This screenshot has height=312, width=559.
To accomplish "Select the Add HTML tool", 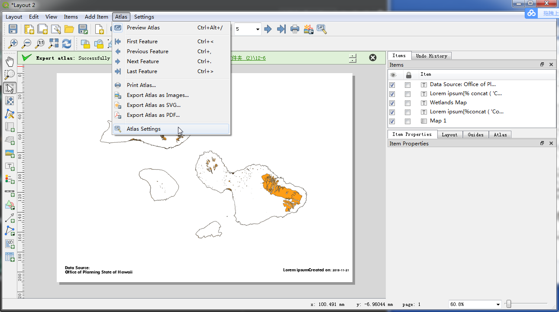I will 10,244.
